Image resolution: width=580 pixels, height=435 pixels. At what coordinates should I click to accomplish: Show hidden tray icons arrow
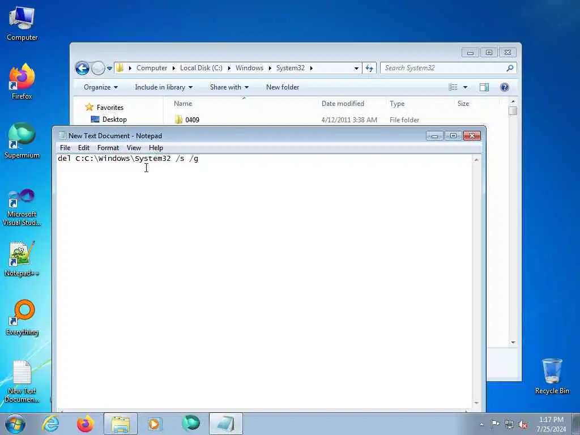pyautogui.click(x=481, y=424)
